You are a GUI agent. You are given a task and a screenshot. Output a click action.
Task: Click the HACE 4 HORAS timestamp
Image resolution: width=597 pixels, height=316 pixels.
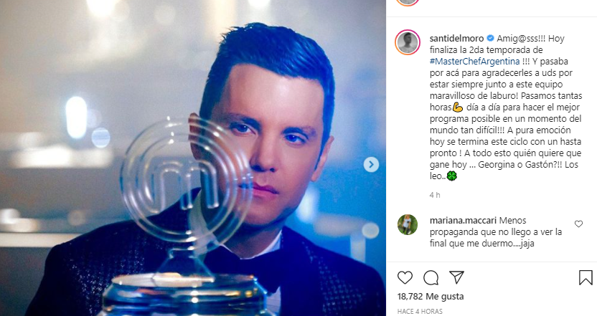click(x=420, y=311)
